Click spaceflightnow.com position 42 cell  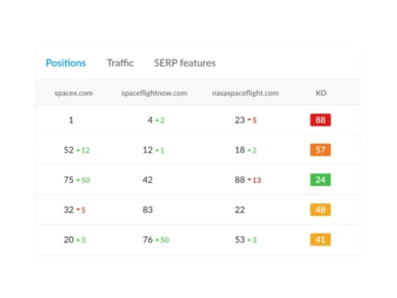148,180
